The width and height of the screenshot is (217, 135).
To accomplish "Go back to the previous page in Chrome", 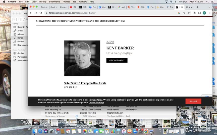I will tap(31, 13).
